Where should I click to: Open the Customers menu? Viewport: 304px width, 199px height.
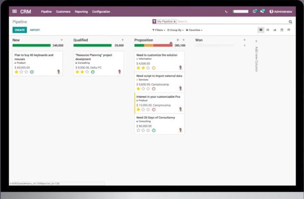(63, 11)
